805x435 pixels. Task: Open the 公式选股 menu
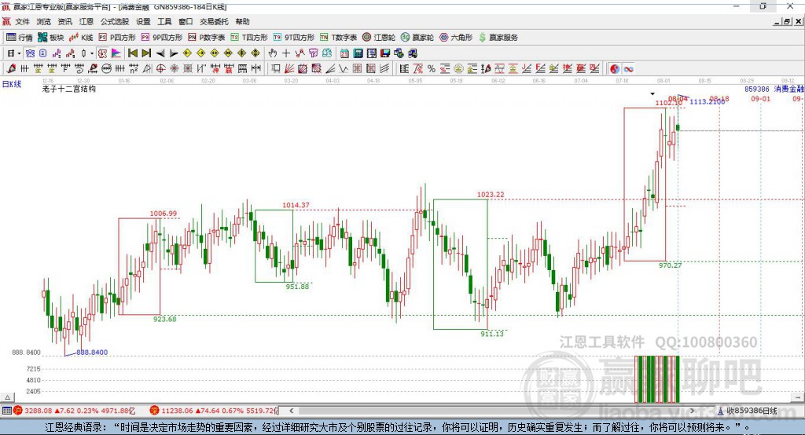[115, 21]
